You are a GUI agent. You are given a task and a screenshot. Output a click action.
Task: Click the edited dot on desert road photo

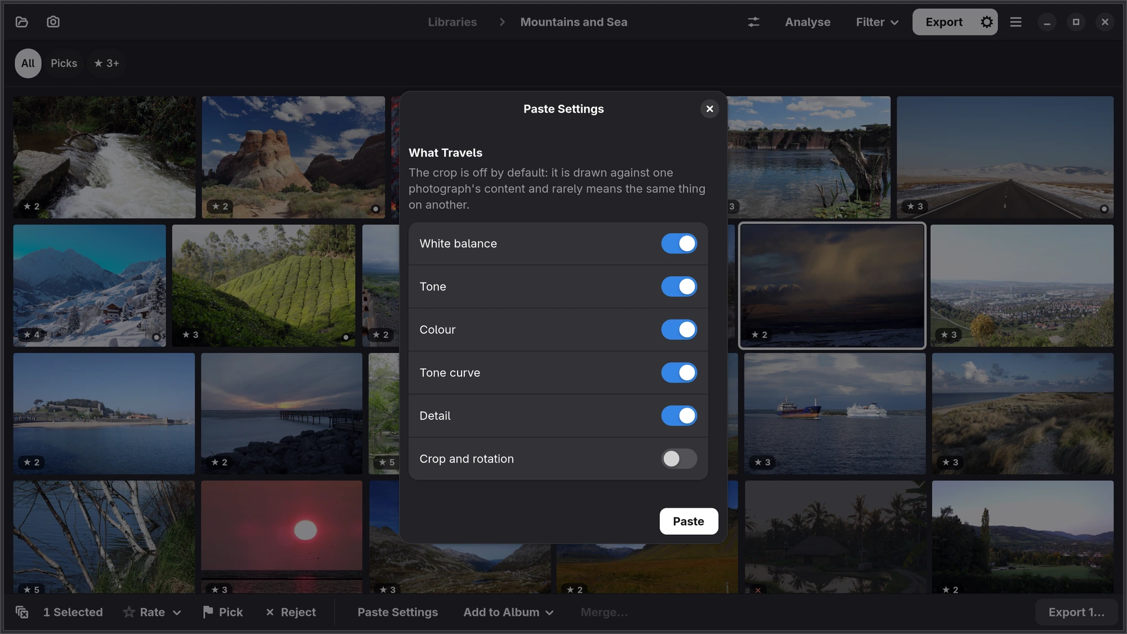[1104, 209]
